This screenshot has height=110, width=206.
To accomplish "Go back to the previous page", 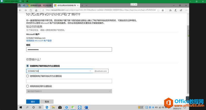I will pos(20,10).
